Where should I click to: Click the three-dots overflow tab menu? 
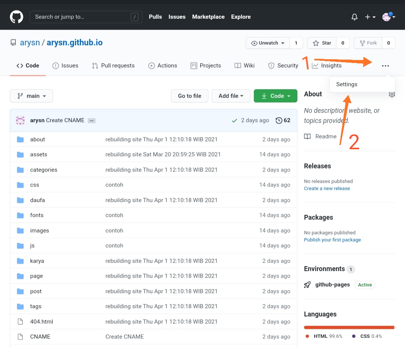click(385, 66)
